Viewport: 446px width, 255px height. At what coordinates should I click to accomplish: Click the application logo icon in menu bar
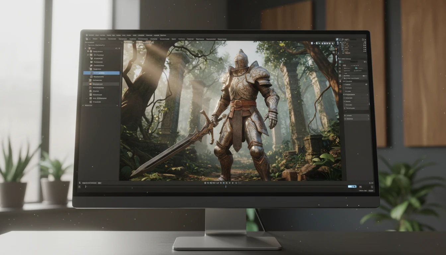(86, 35)
